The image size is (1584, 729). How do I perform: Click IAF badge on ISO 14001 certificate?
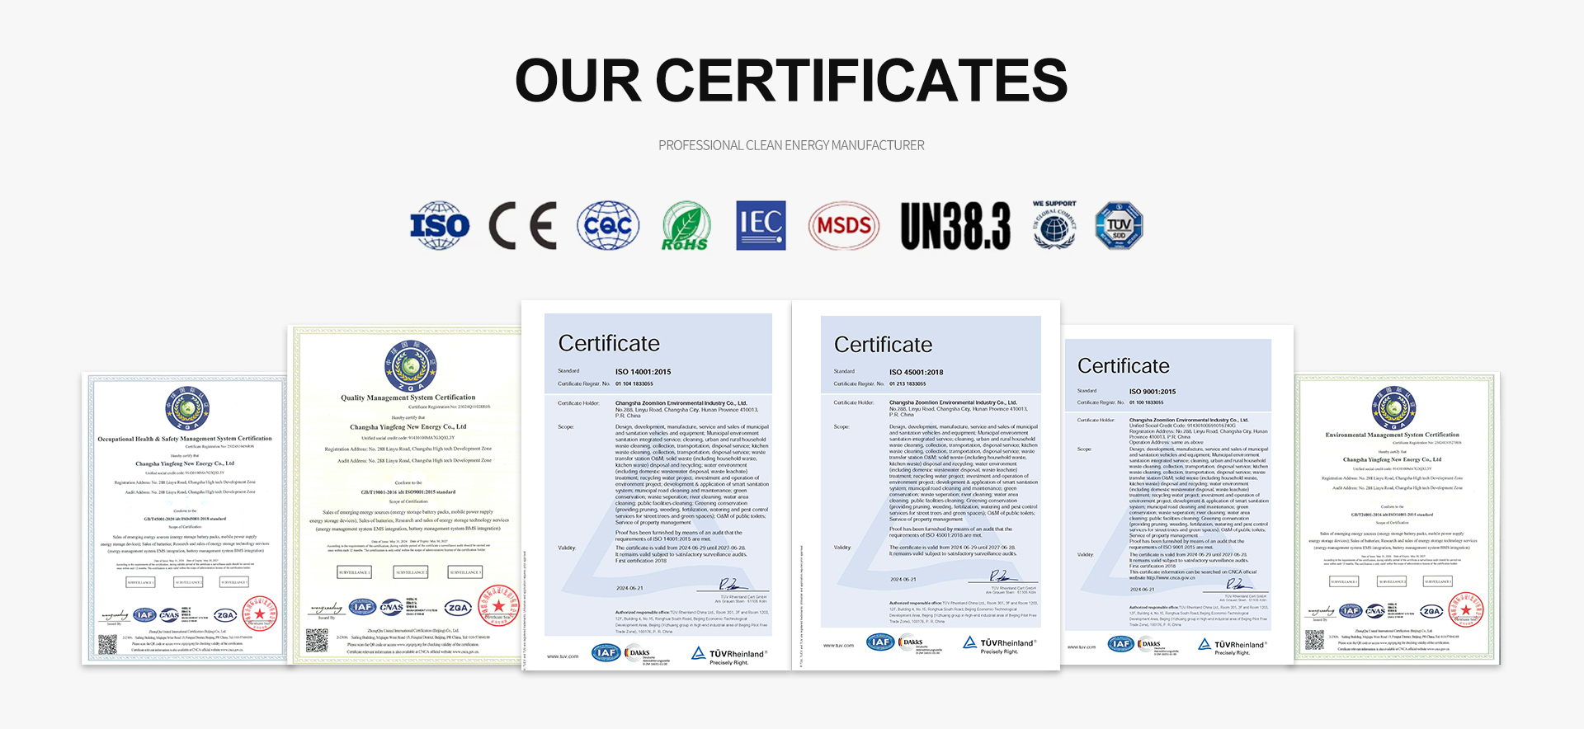pos(606,653)
